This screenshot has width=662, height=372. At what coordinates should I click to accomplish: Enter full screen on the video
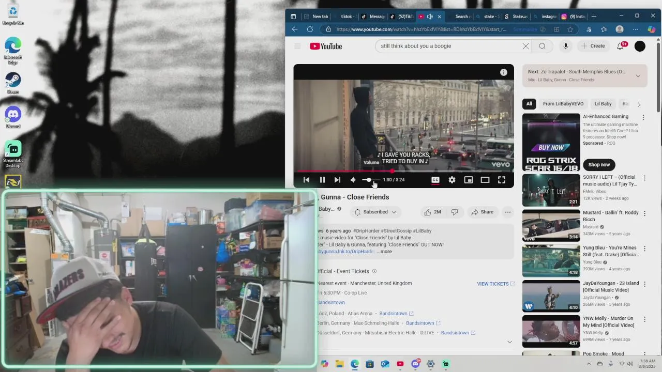click(x=502, y=180)
